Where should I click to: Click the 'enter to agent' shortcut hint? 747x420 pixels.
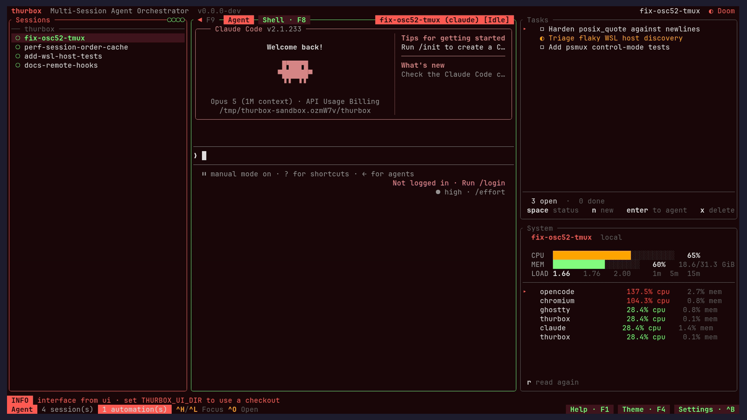point(657,210)
